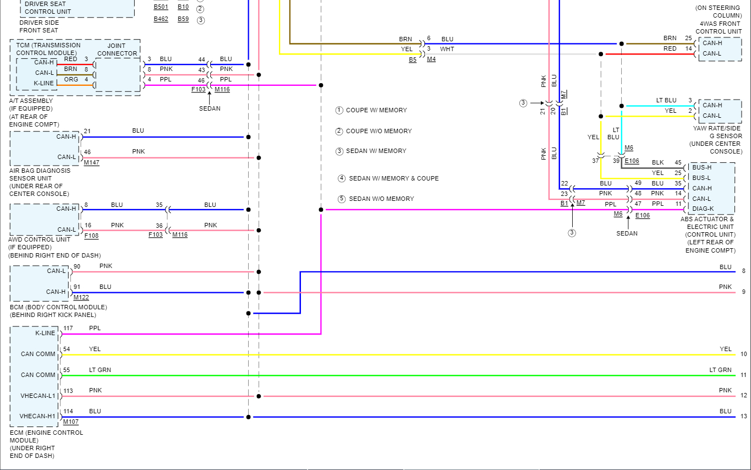Click the BUS-H terminal in ABS actuator box

click(x=701, y=167)
